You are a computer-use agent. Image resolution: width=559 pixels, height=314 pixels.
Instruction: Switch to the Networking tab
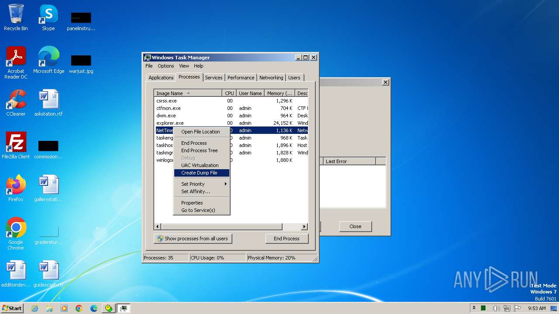pos(271,78)
